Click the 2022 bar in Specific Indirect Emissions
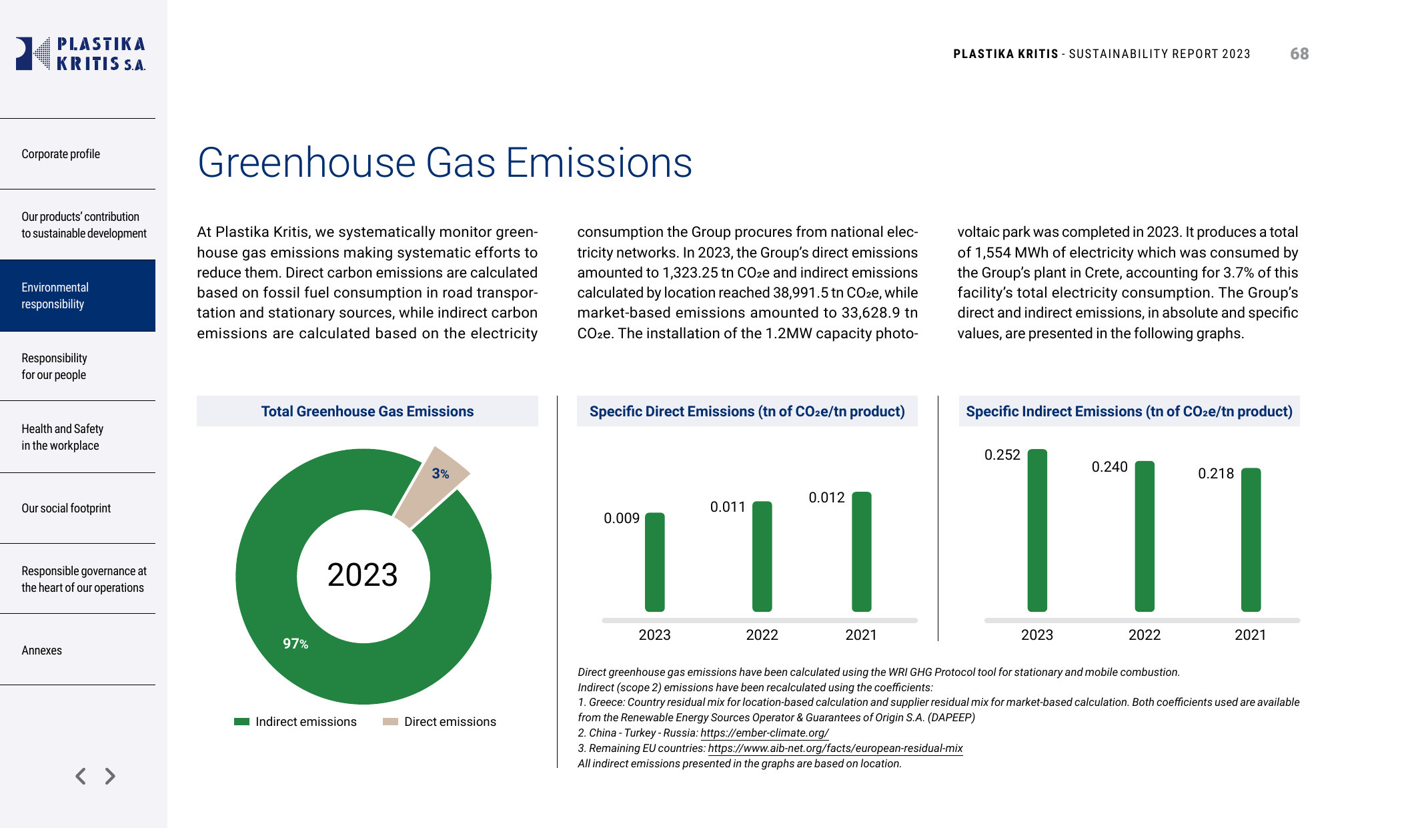1418x828 pixels. point(1145,536)
